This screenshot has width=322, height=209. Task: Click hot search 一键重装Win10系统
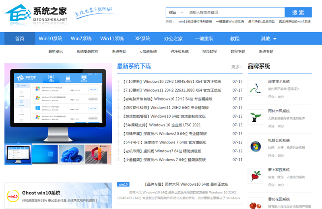[x=230, y=22]
